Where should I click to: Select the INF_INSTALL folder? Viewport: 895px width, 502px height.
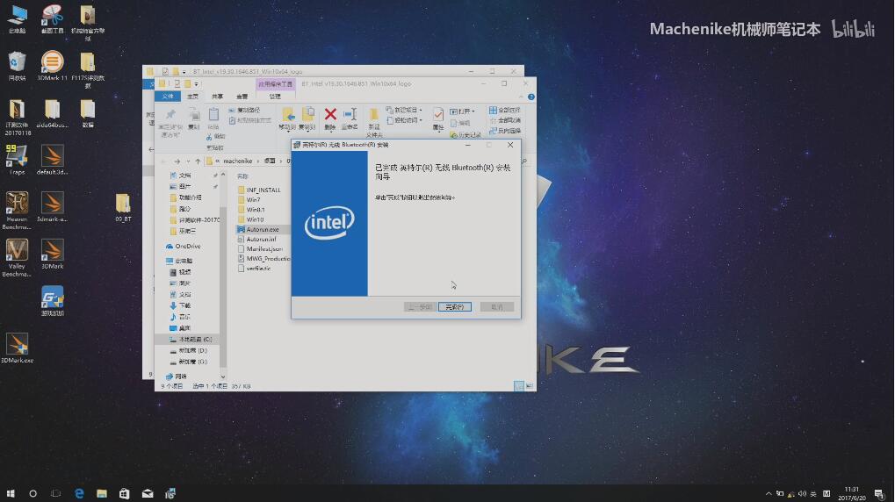click(259, 190)
